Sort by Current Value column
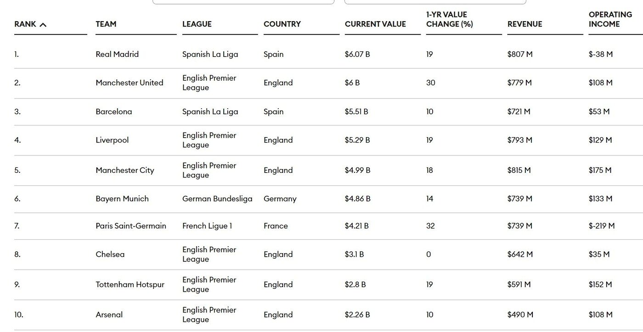This screenshot has height=332, width=643. coord(375,24)
